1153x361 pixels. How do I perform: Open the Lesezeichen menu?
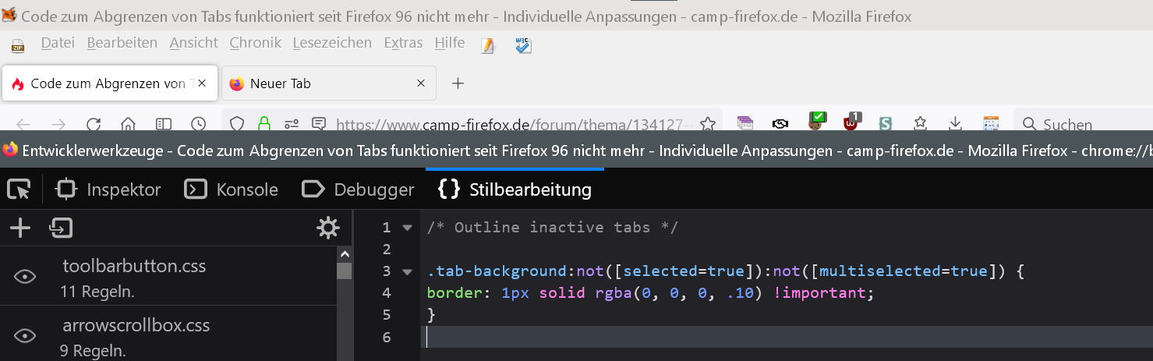[332, 43]
